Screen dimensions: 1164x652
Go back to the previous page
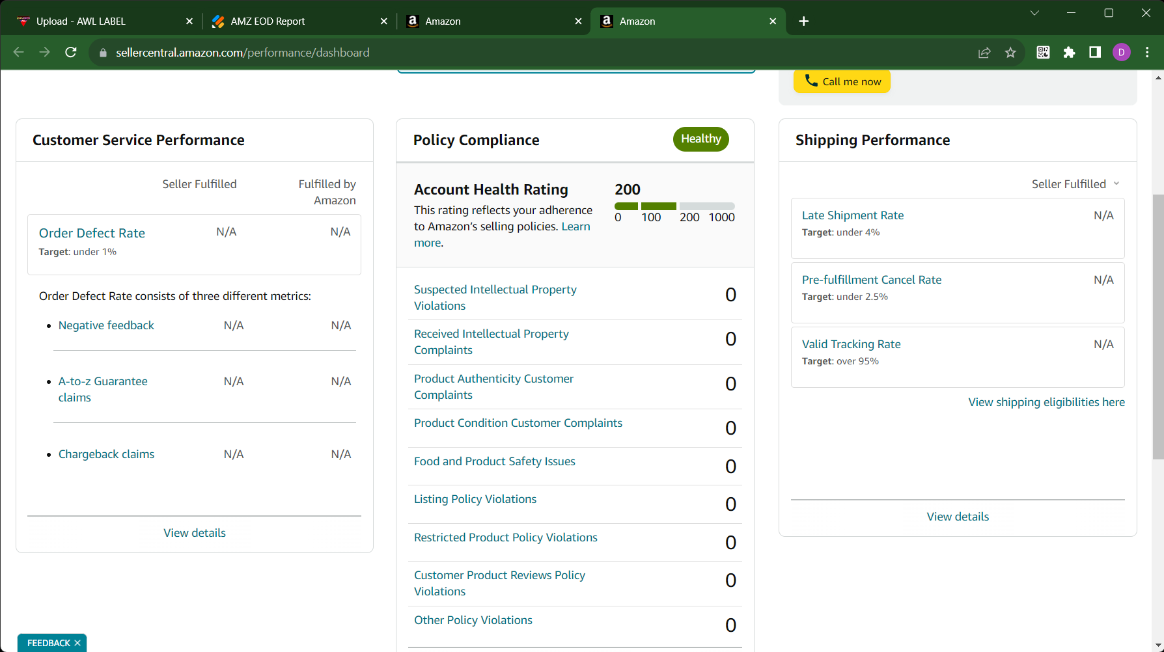tap(19, 52)
